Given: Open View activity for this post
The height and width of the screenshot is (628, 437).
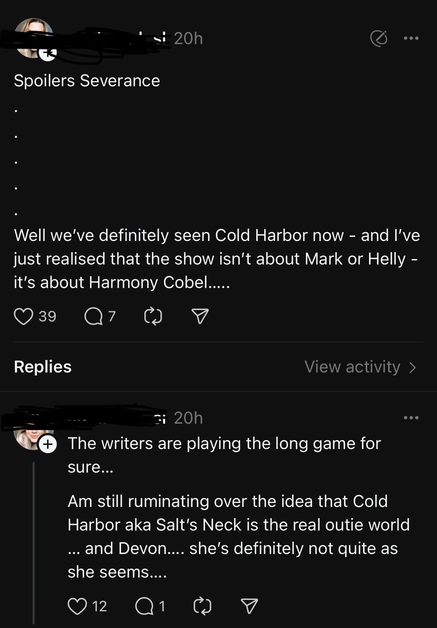Looking at the screenshot, I should (352, 367).
